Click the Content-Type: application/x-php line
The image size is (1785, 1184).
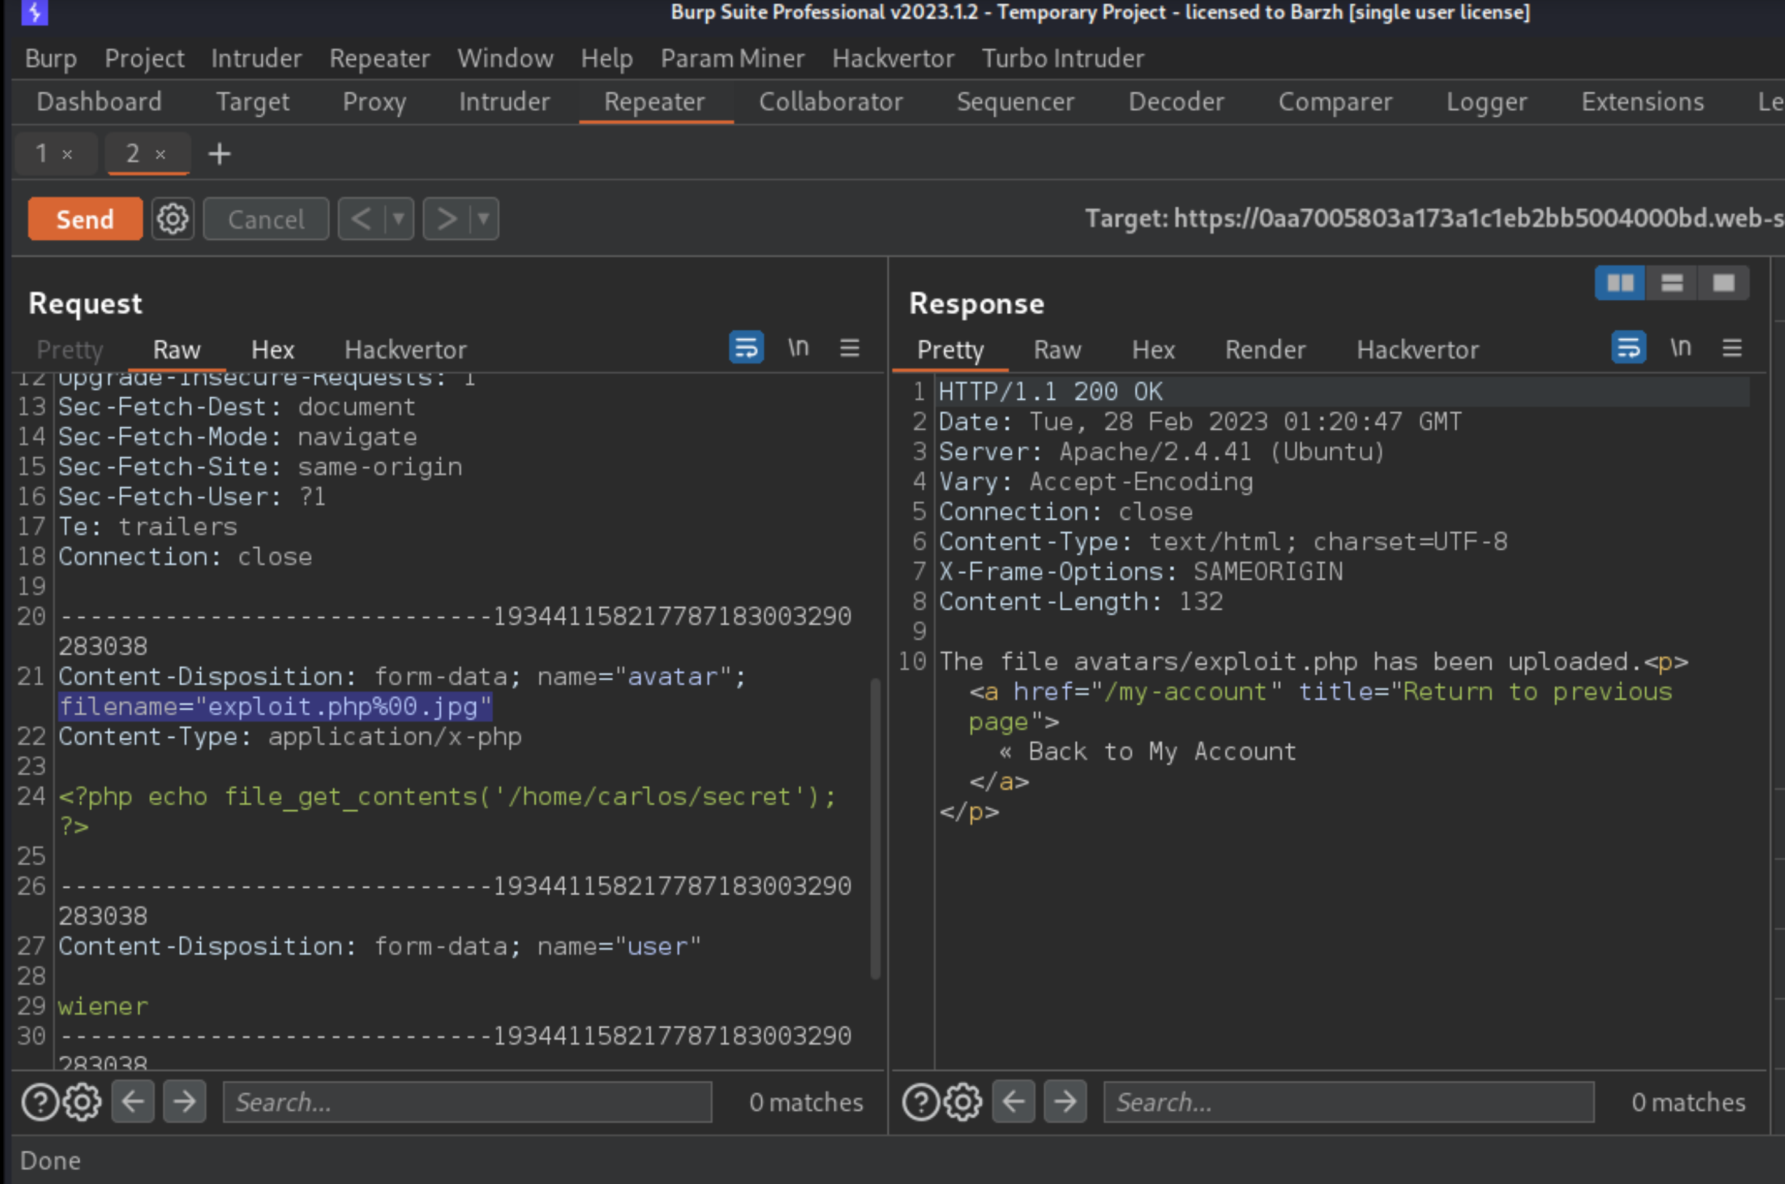click(290, 736)
